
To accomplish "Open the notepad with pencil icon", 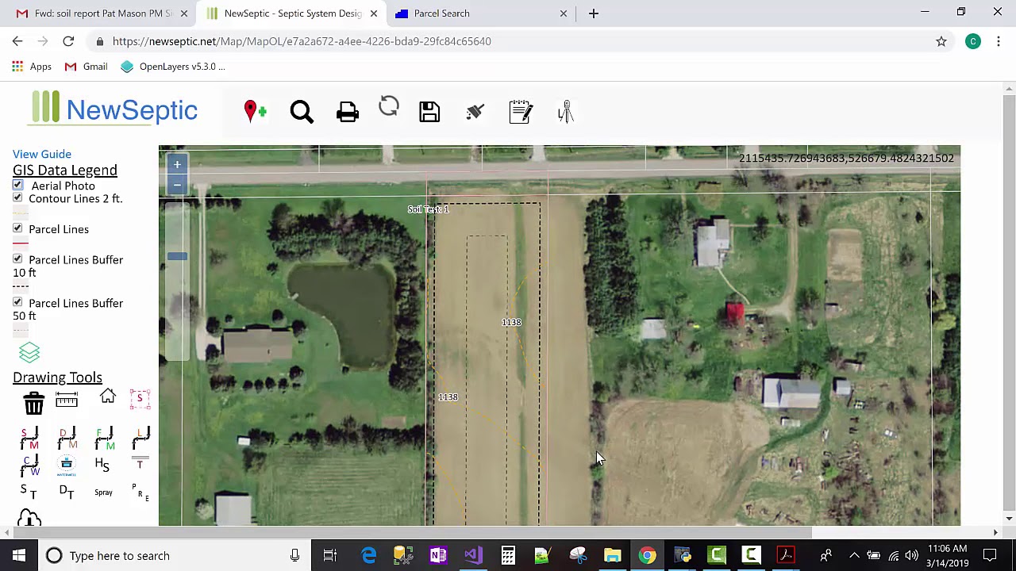I will point(521,112).
